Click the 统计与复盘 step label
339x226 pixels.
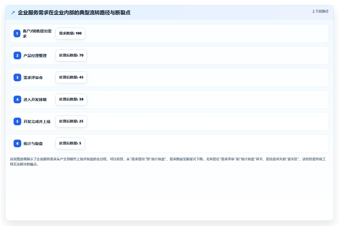pos(33,143)
